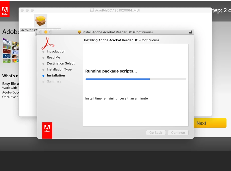Click the lock icon in installer title bar
Image resolution: width=231 pixels, height=171 pixels.
tap(190, 32)
